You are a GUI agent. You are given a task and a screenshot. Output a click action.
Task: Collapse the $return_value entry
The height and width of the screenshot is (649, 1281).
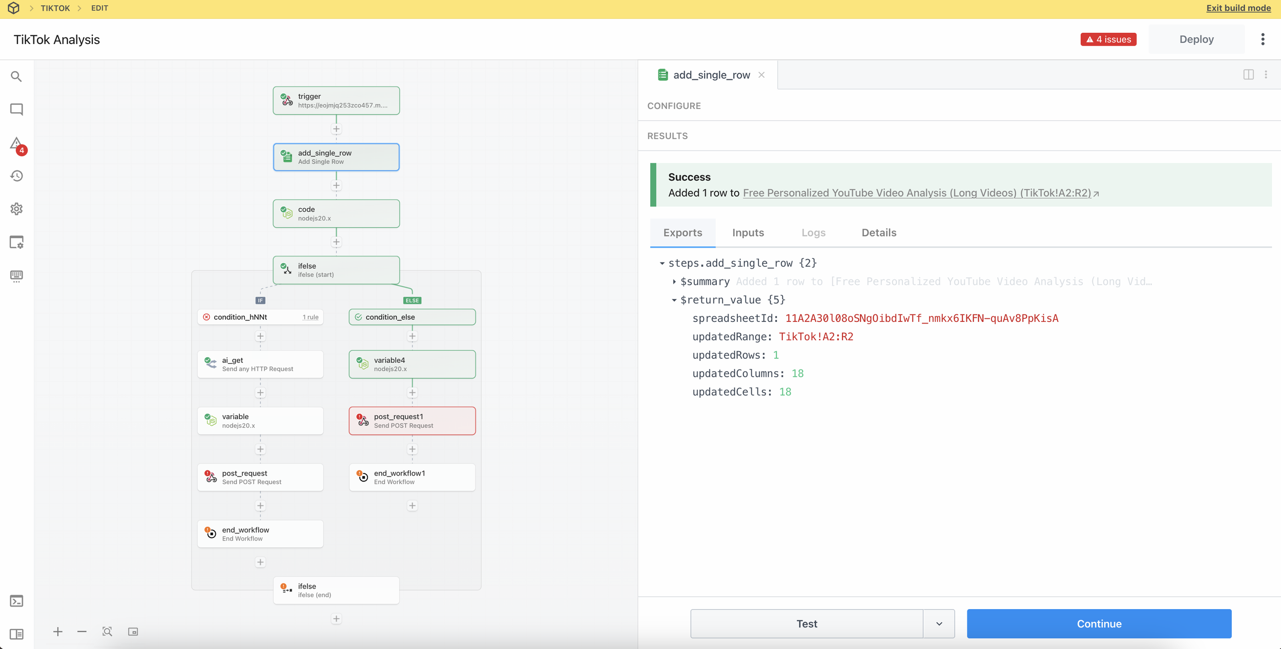pos(674,300)
